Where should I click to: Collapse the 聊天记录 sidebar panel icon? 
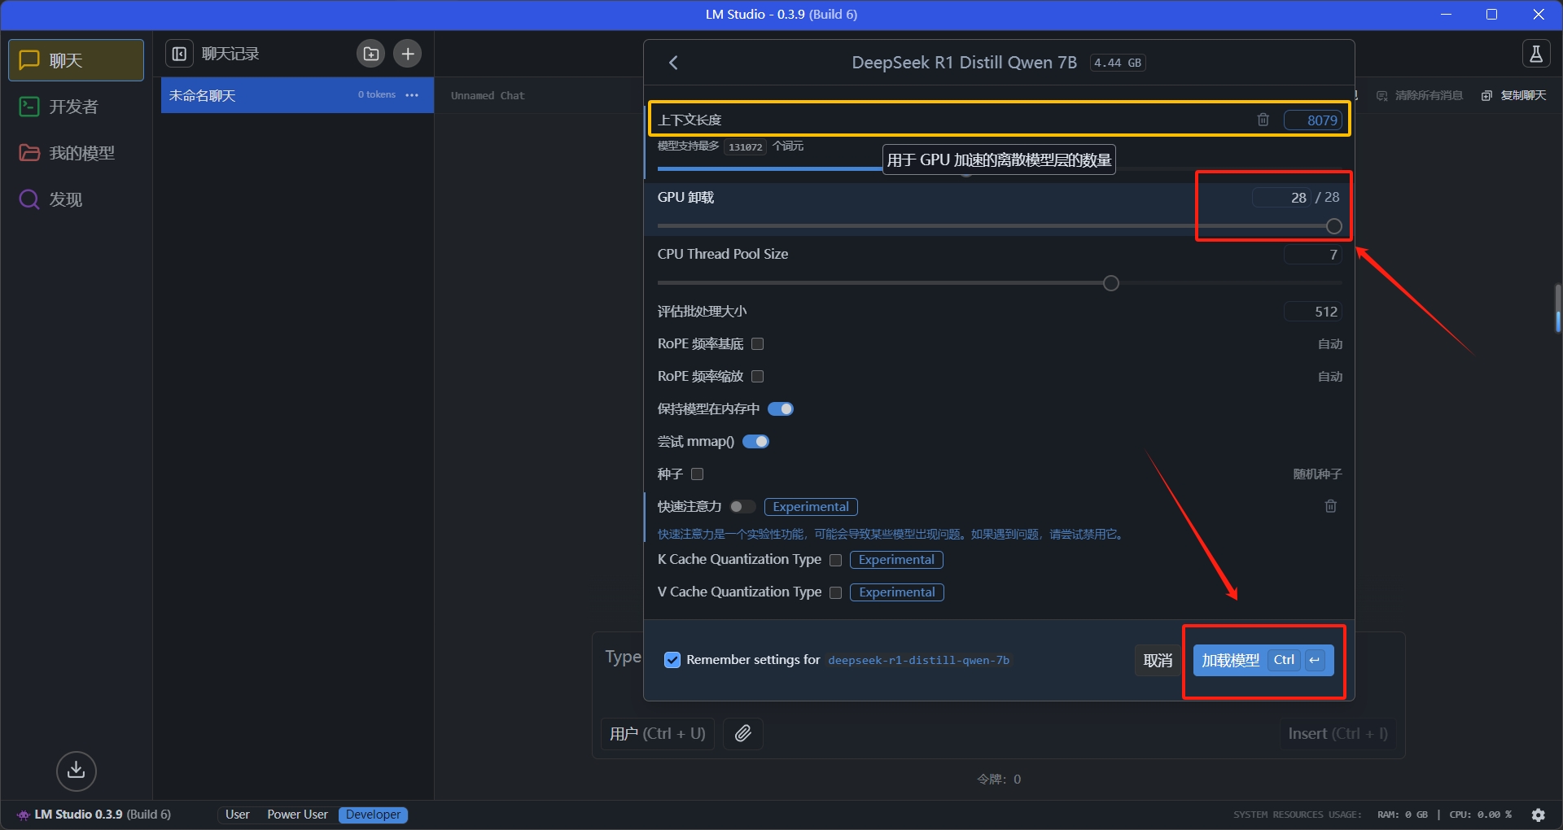click(180, 54)
